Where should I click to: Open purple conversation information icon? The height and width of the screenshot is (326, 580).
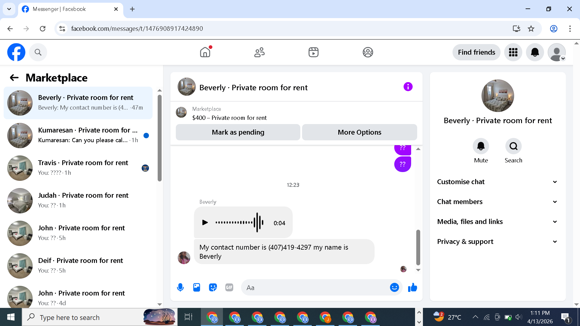[408, 87]
